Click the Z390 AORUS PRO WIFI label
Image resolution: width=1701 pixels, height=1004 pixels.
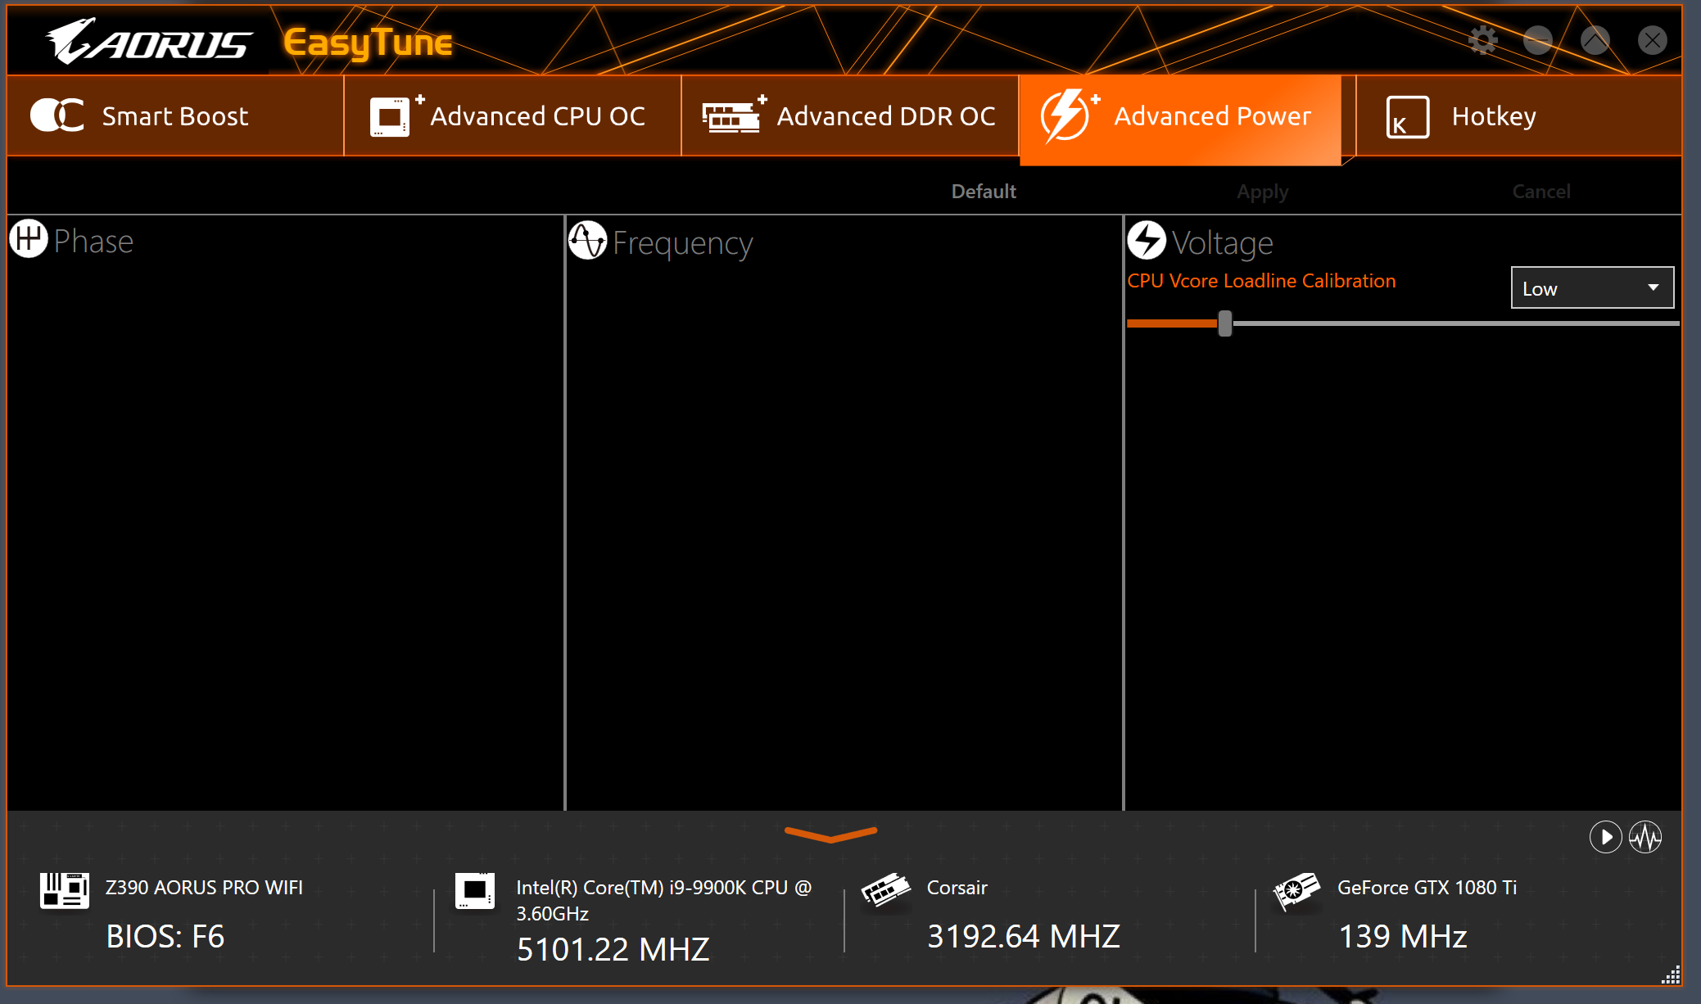(204, 888)
